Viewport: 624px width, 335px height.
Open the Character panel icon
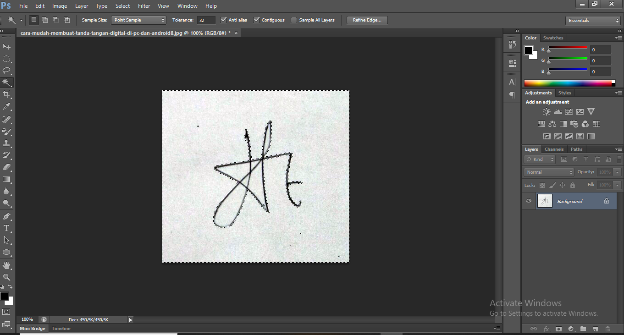pyautogui.click(x=512, y=82)
